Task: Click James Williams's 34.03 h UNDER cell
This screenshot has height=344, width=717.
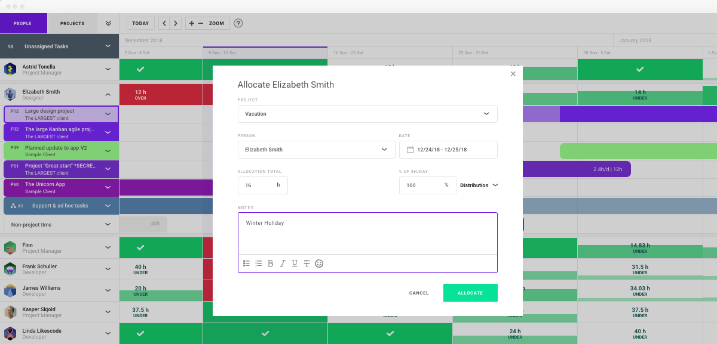Action: 640,291
